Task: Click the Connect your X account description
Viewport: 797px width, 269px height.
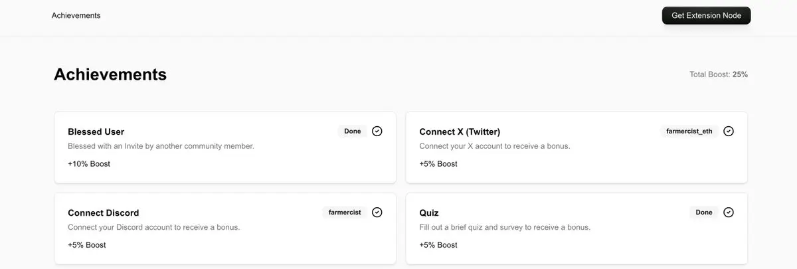Action: pyautogui.click(x=495, y=146)
